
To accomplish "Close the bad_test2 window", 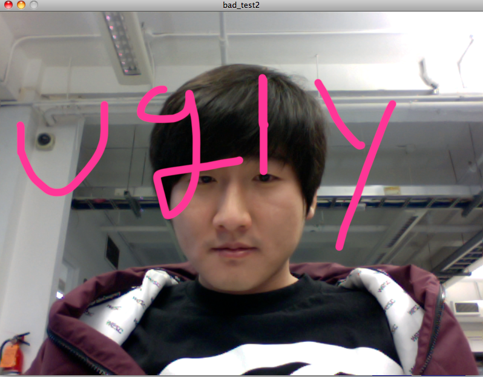I will click(x=8, y=5).
